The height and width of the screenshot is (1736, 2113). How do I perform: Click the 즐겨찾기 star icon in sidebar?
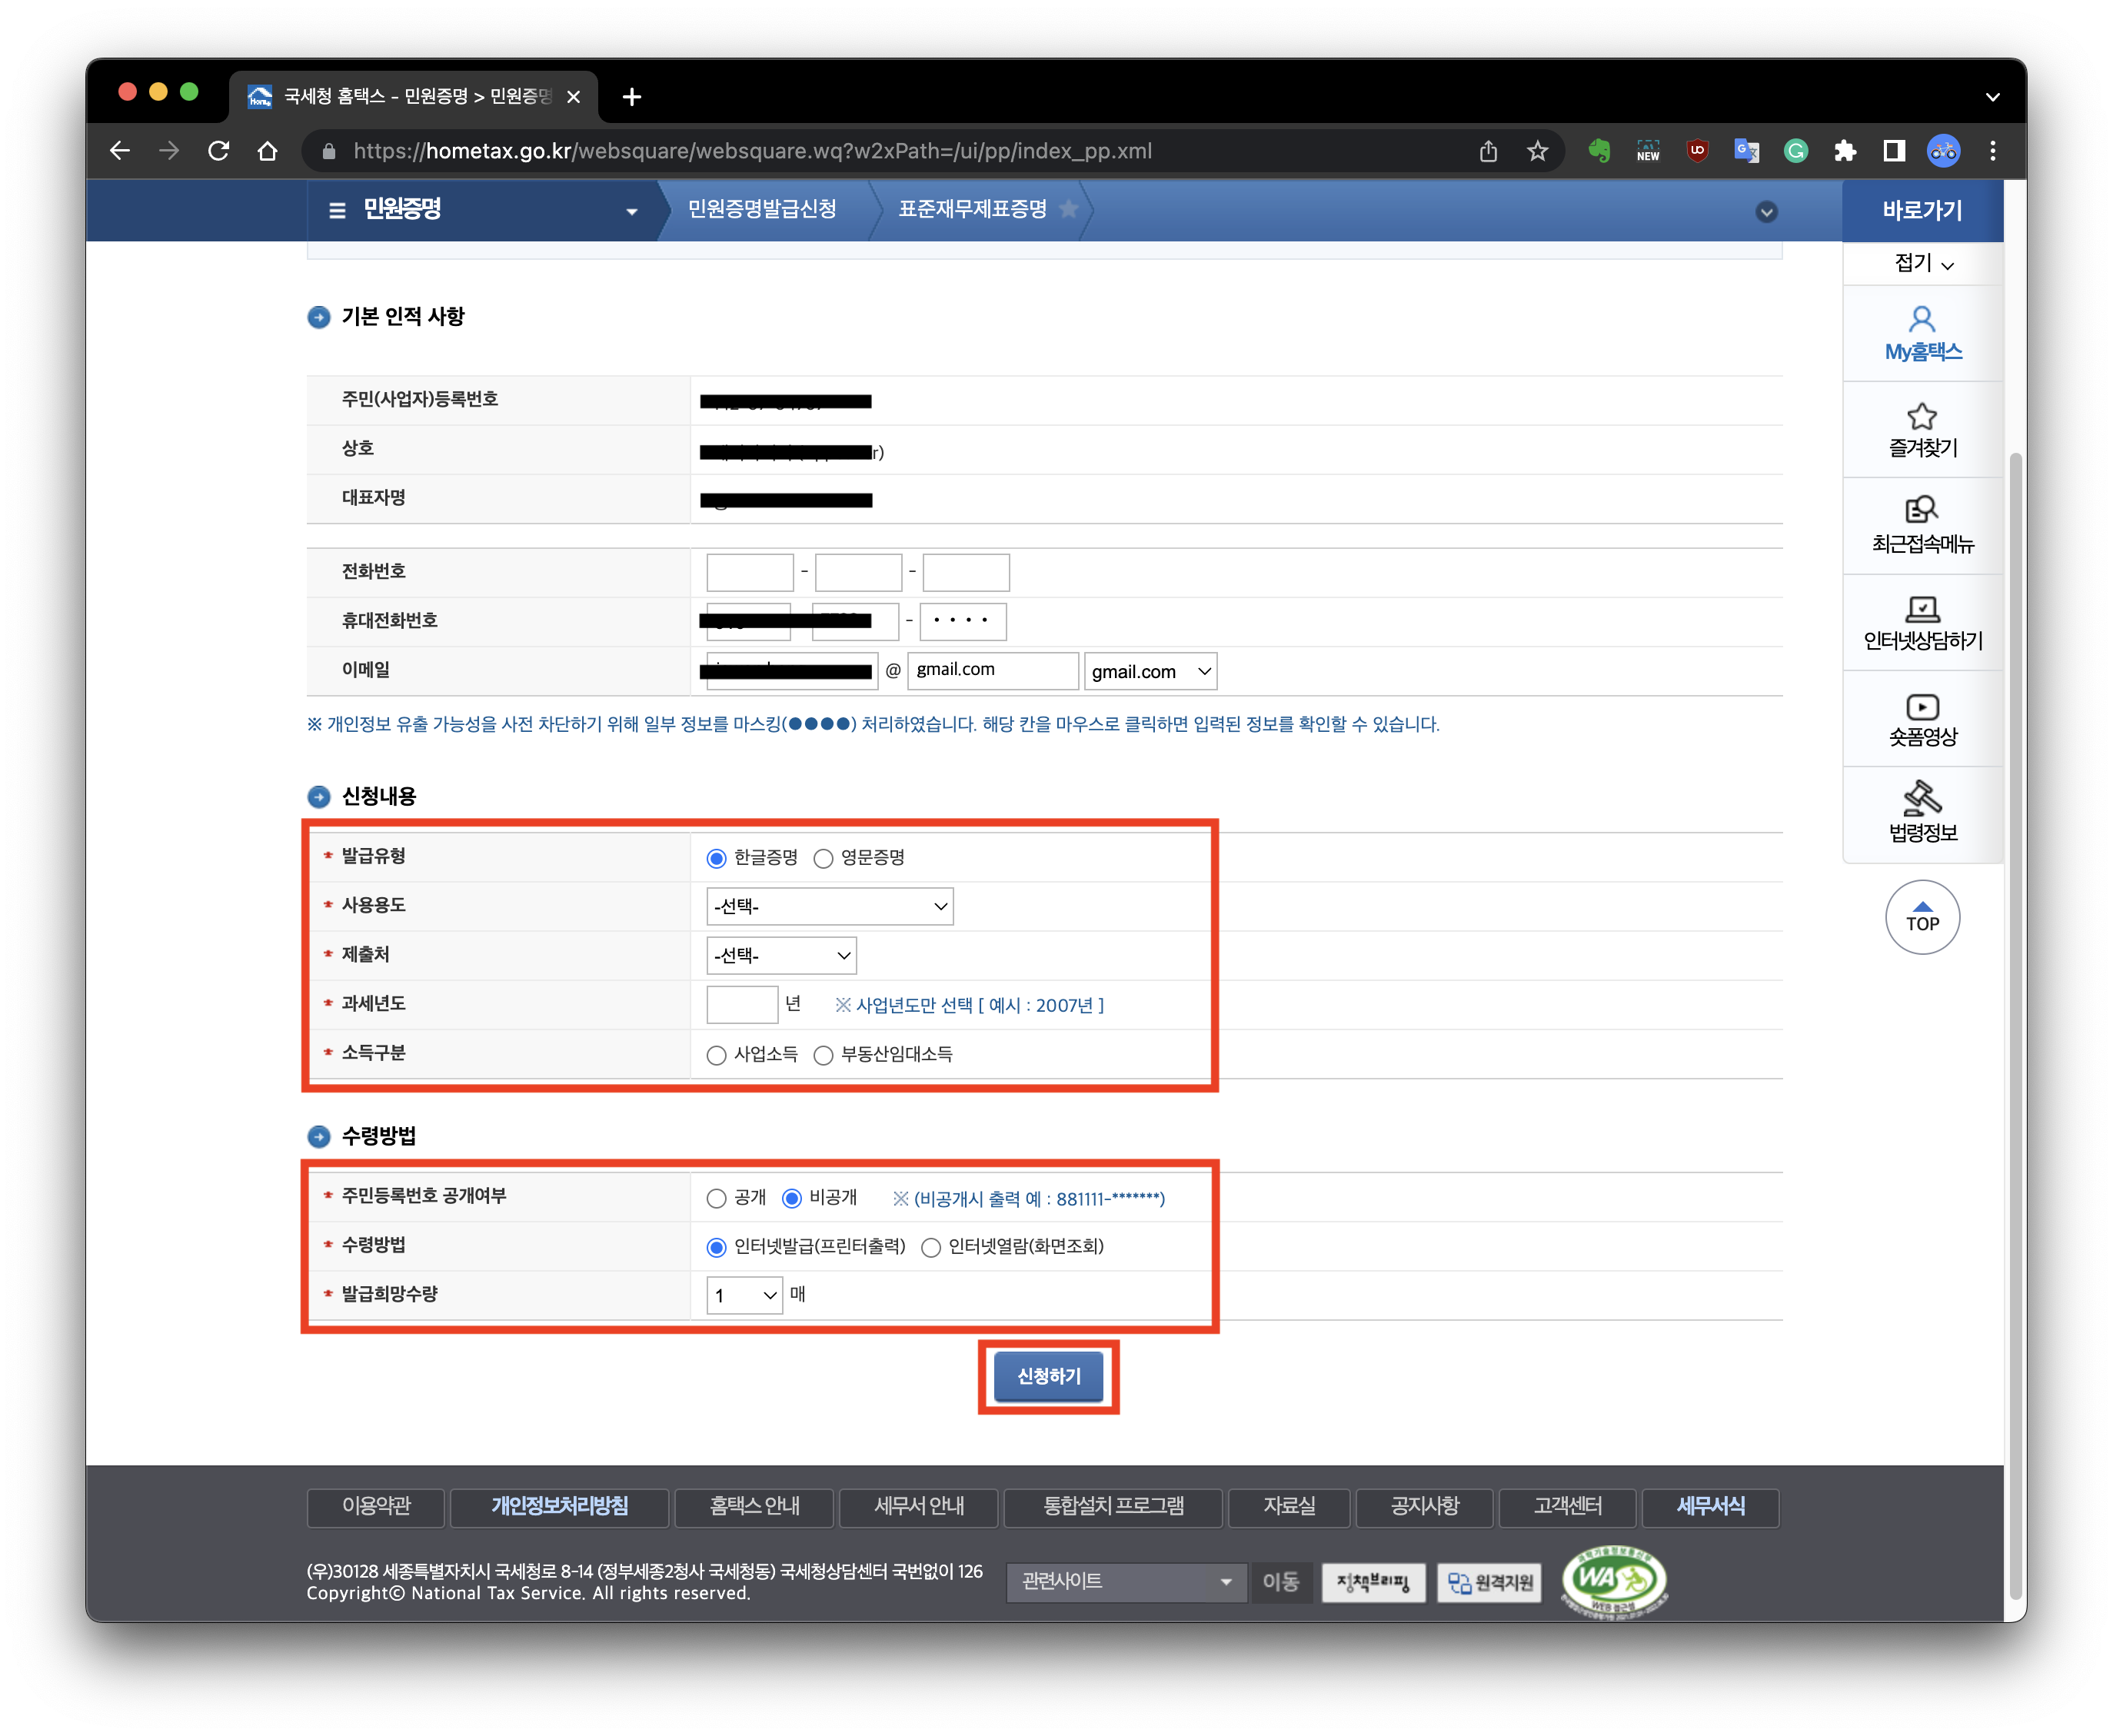1921,416
